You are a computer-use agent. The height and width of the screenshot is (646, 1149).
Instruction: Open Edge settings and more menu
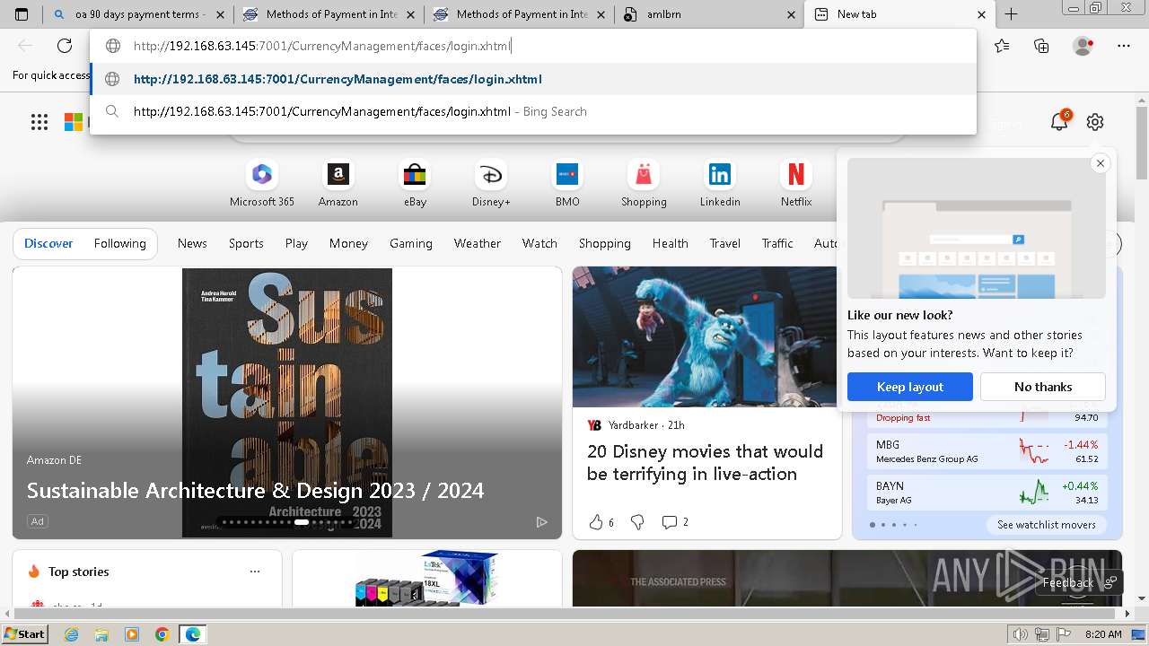pos(1124,46)
